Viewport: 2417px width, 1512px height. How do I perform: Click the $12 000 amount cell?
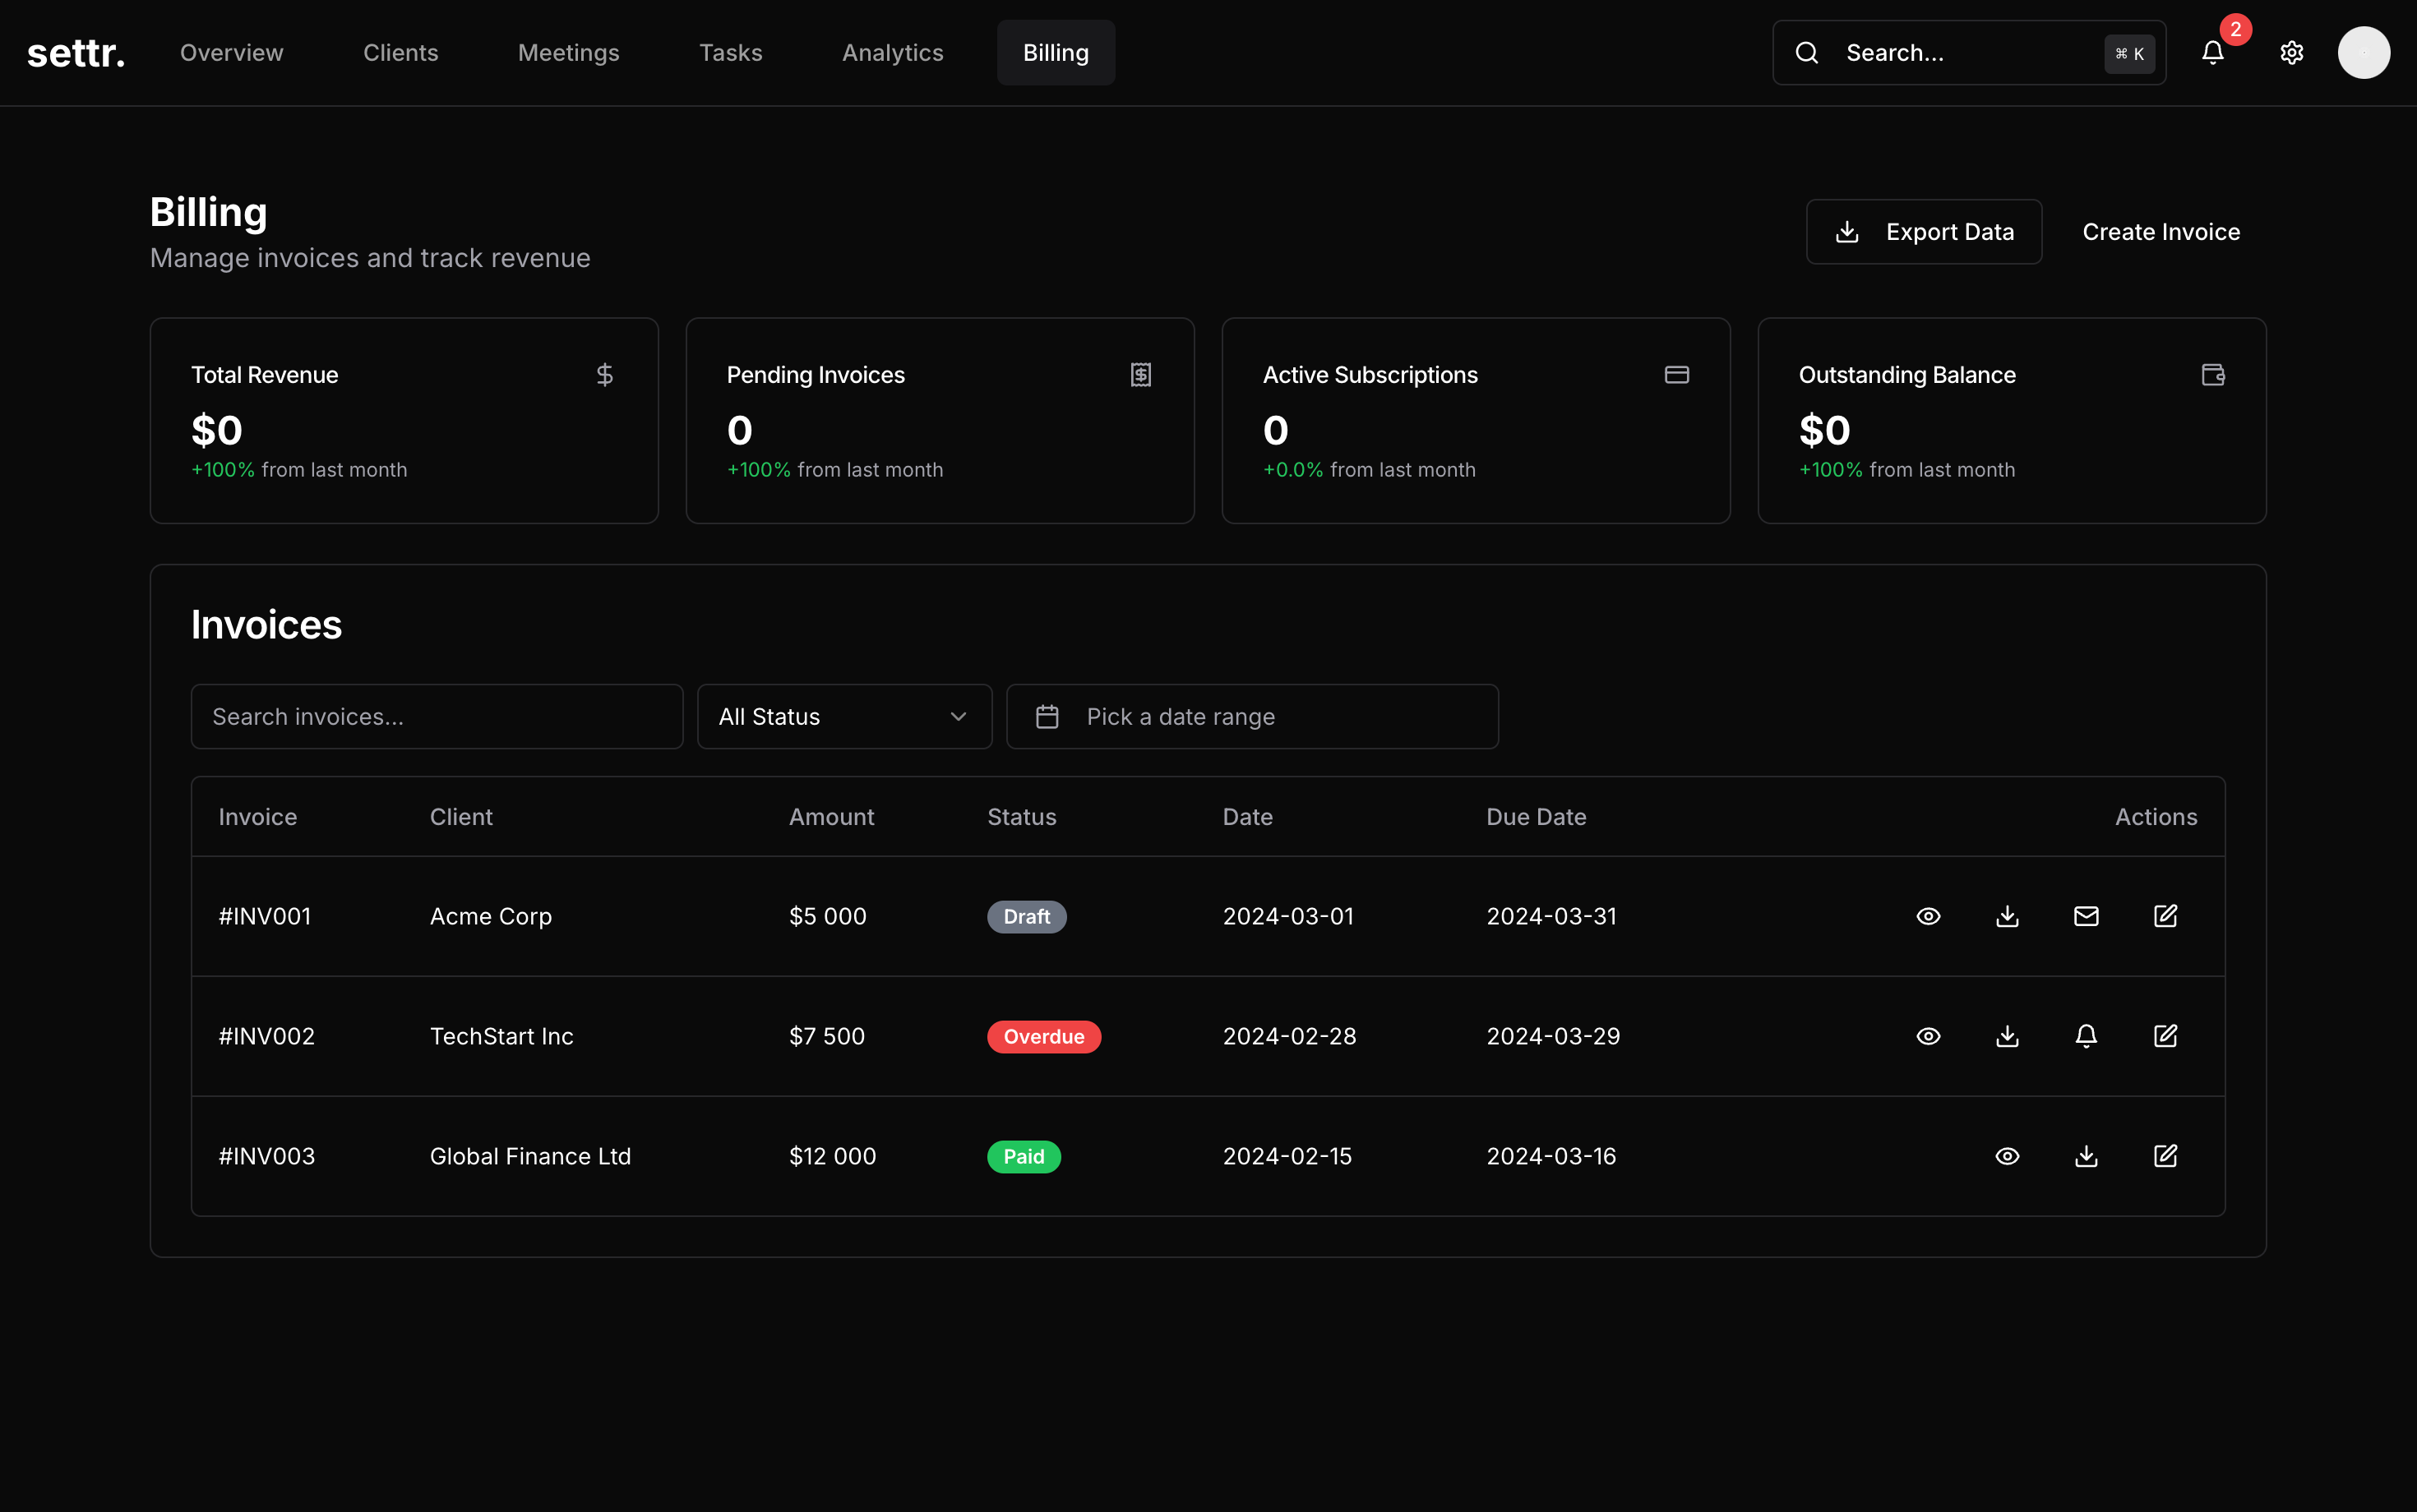click(832, 1156)
